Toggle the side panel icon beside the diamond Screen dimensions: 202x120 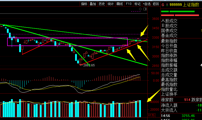tap(145, 9)
